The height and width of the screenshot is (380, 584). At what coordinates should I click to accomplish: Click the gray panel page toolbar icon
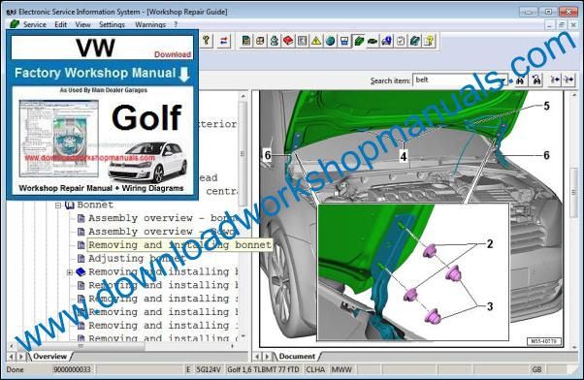tap(303, 40)
